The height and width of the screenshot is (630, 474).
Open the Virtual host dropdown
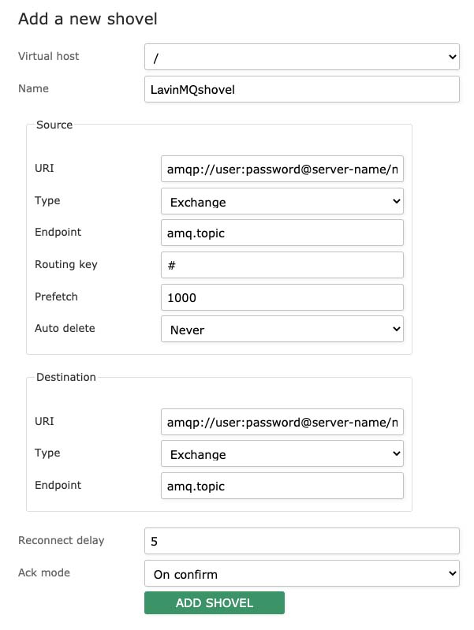(301, 57)
